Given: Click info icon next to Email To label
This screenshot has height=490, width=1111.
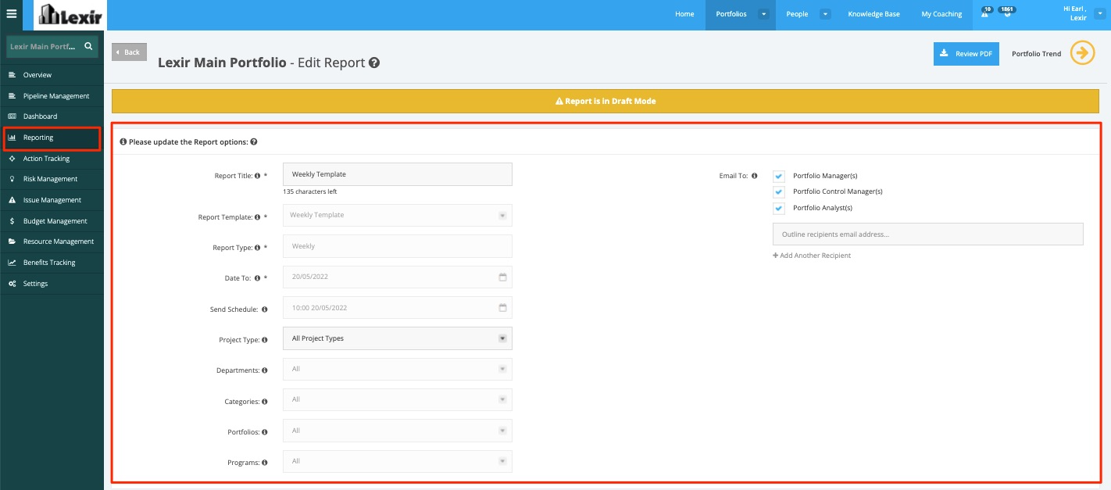Looking at the screenshot, I should (x=754, y=177).
